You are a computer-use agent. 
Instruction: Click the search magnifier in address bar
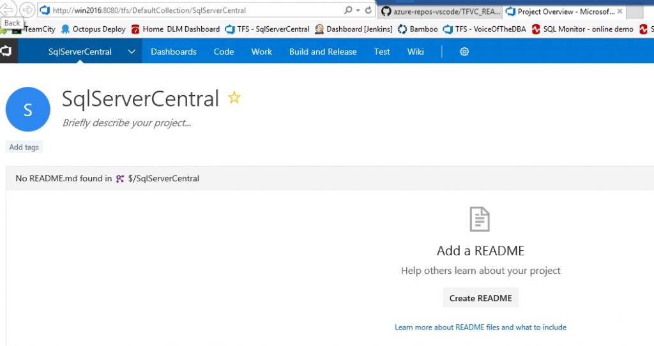pyautogui.click(x=348, y=10)
